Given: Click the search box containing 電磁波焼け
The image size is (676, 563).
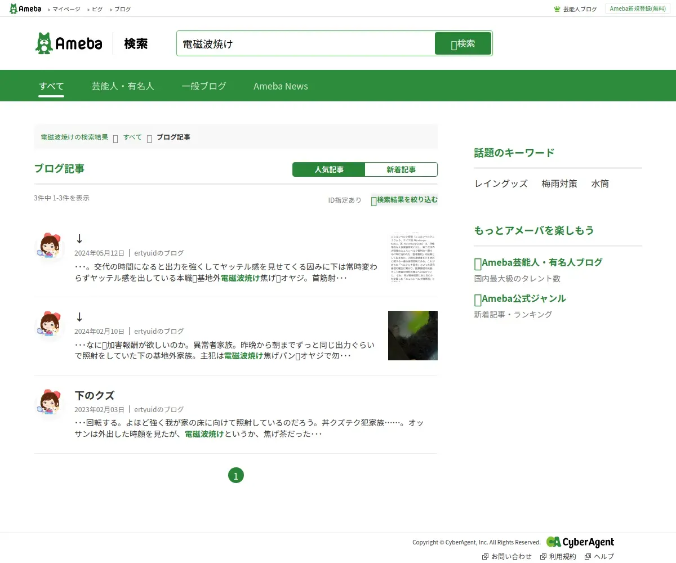Looking at the screenshot, I should tap(306, 43).
